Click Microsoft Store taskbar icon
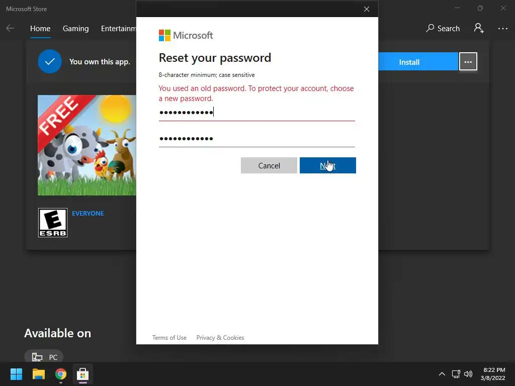Screen dimensions: 515x386 click(x=83, y=374)
